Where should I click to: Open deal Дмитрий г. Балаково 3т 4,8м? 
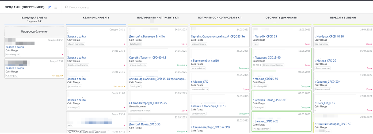147,36
